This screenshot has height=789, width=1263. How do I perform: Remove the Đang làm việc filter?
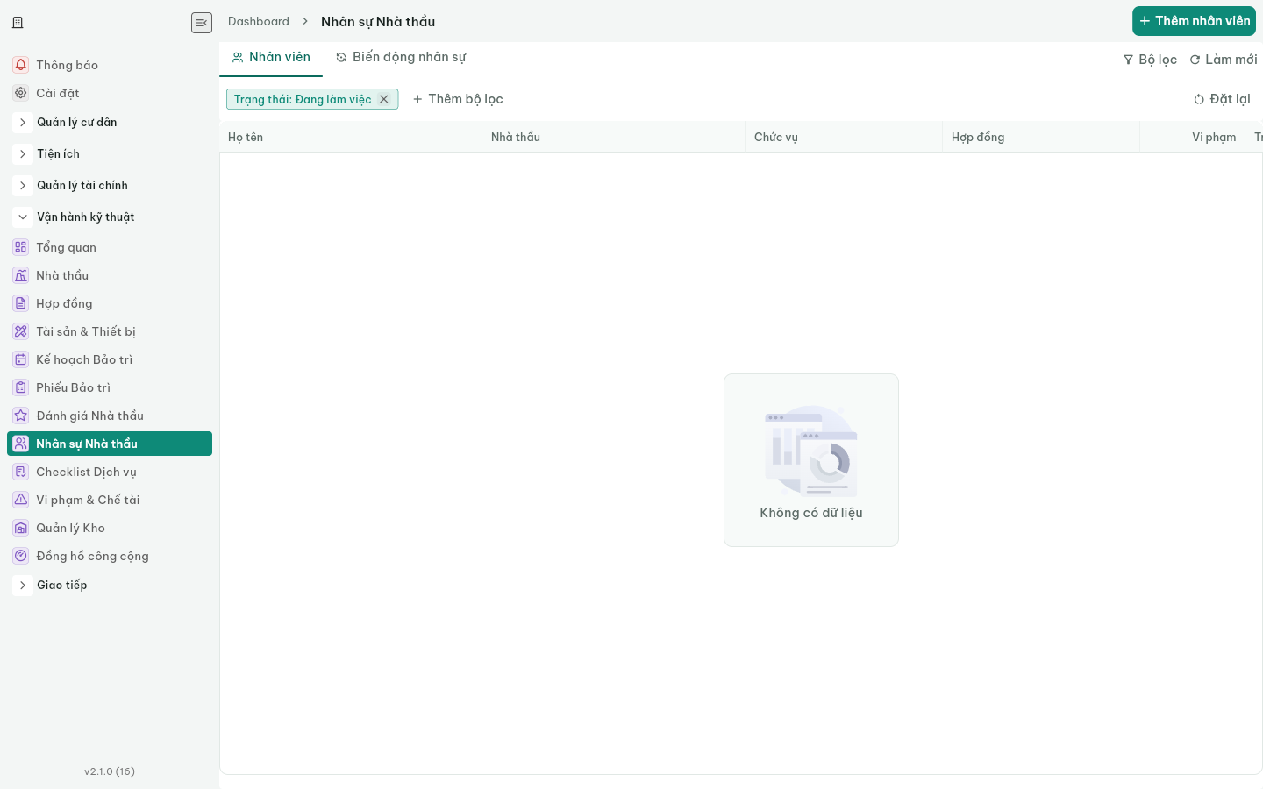tap(384, 99)
